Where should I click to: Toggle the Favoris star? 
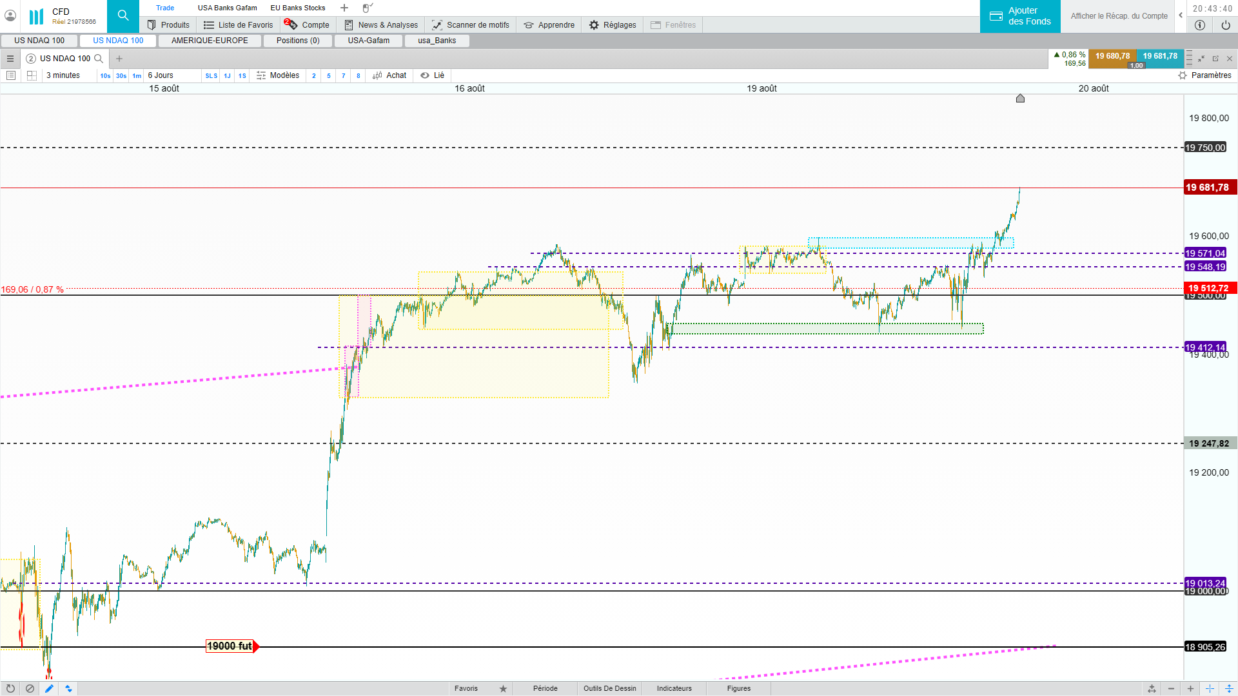503,688
